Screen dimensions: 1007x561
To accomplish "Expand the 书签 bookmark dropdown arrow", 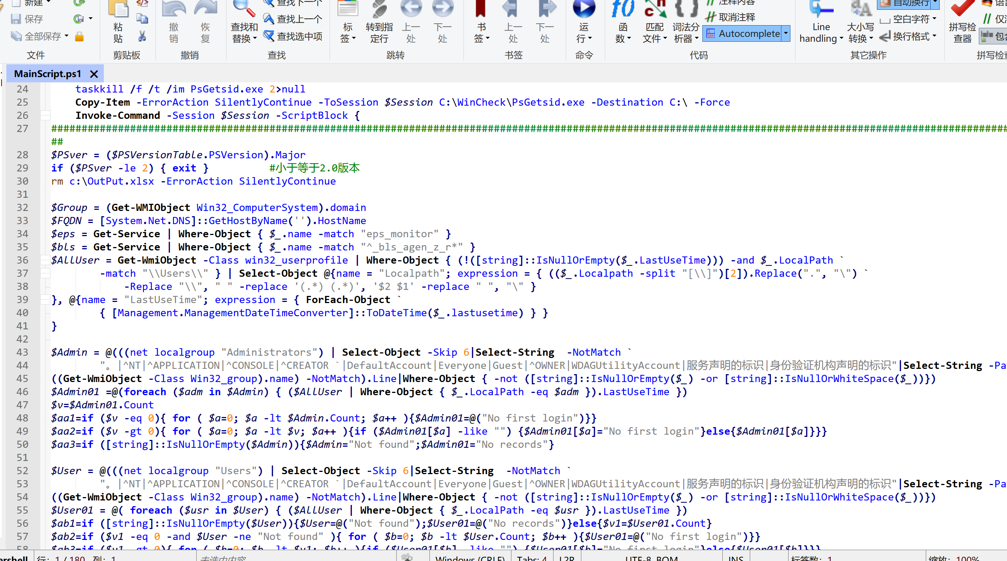I will pos(487,39).
